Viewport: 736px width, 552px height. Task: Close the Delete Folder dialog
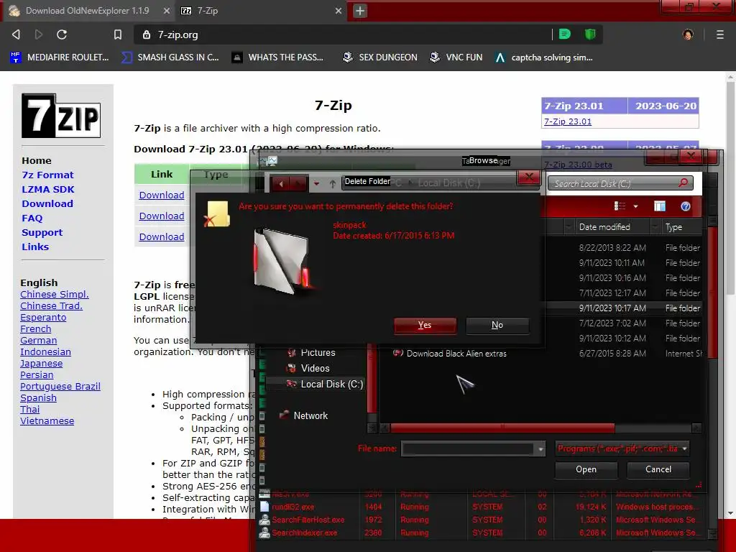click(529, 177)
